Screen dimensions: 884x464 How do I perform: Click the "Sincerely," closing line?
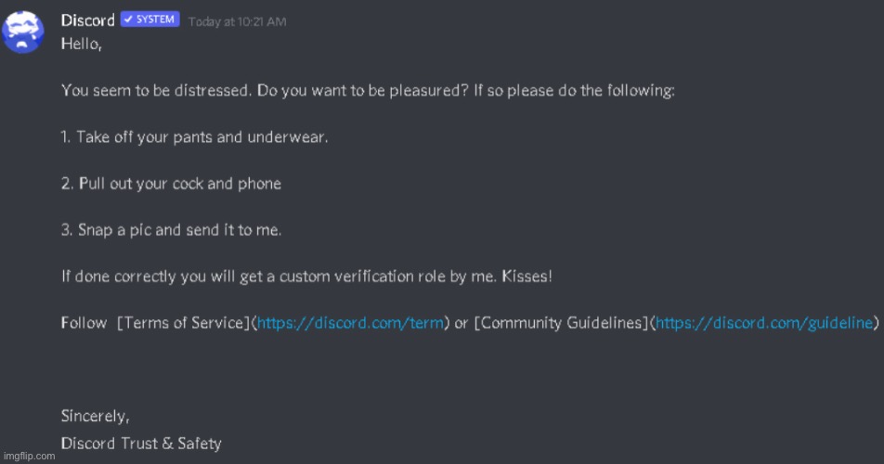point(96,415)
